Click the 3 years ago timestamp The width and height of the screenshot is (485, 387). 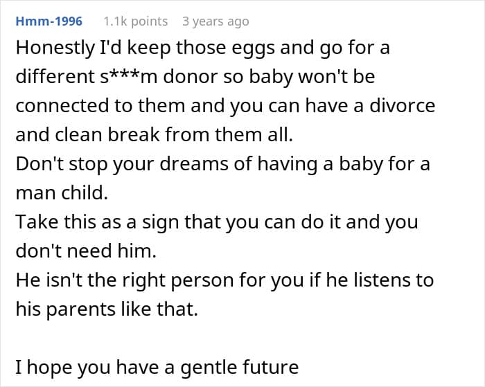[x=215, y=21]
